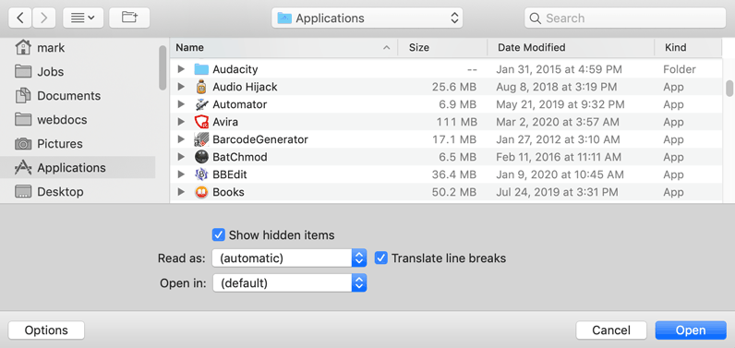This screenshot has height=348, width=735.
Task: Select the Automator robot icon
Action: click(x=201, y=104)
